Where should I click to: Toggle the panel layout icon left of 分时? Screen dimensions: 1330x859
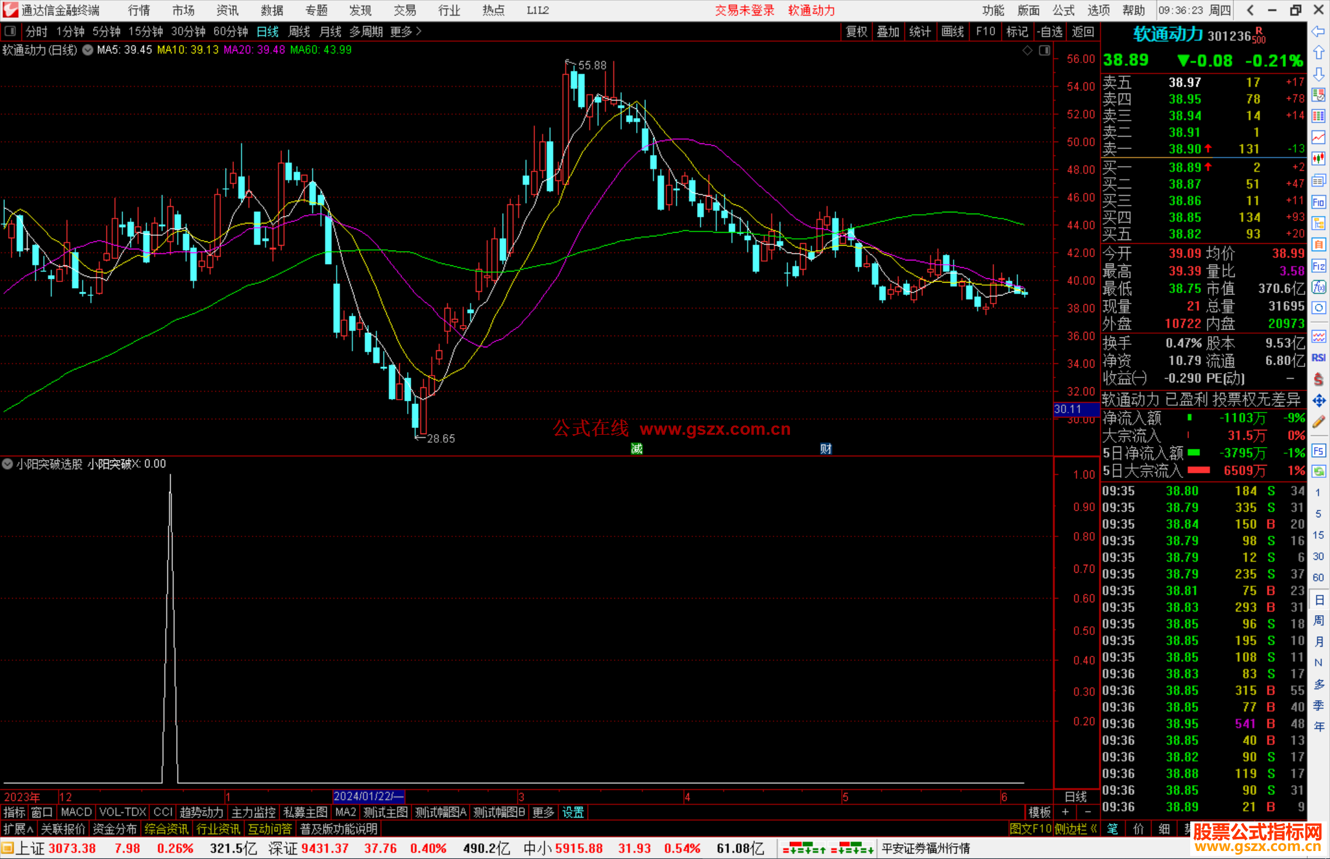pyautogui.click(x=10, y=31)
